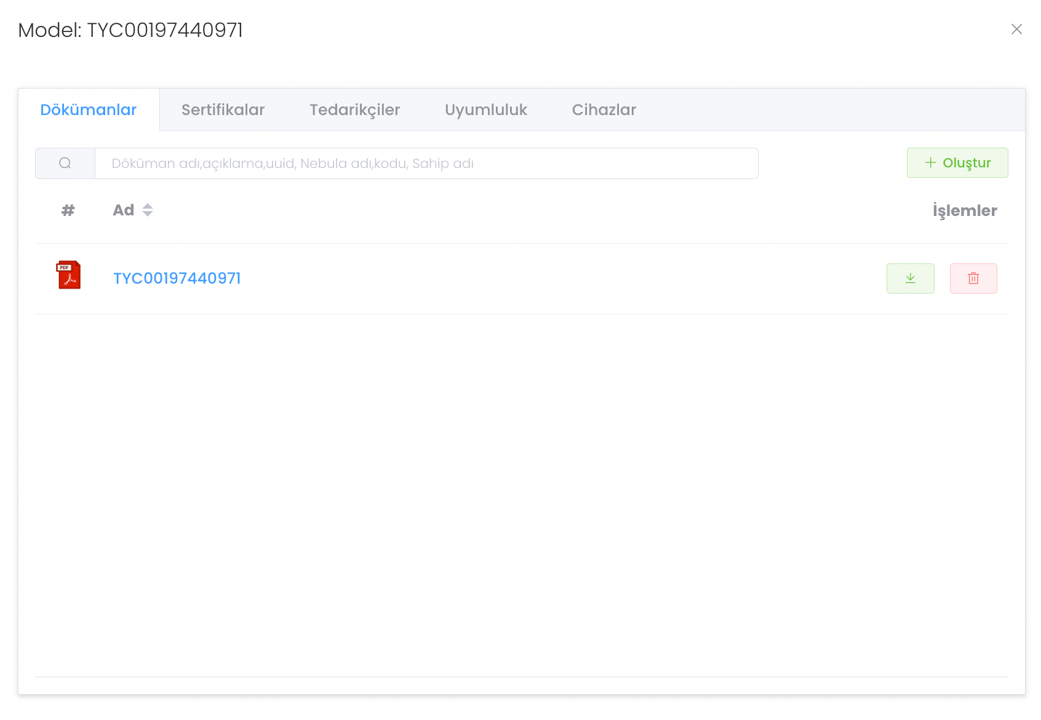Go to the Cihazlar tab
The image size is (1041, 720).
604,110
